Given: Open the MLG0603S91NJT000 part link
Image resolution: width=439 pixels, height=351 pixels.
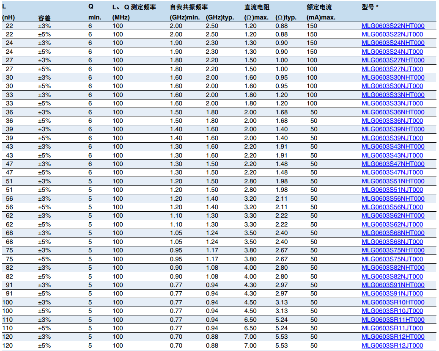Looking at the screenshot, I should click(392, 293).
